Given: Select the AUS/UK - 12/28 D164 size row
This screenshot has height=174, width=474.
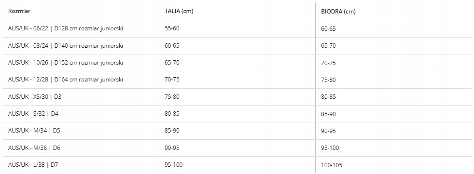Looking at the screenshot, I should pos(237,80).
